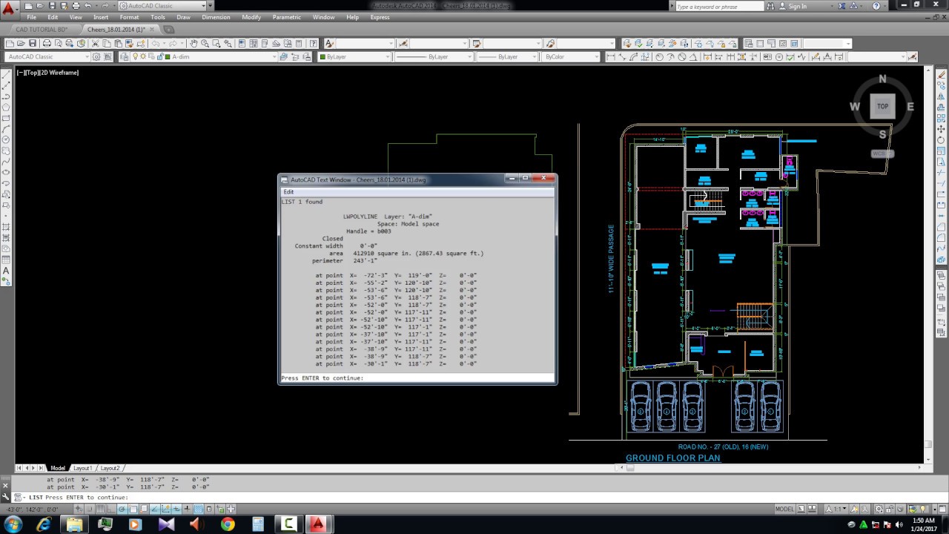The height and width of the screenshot is (534, 949).
Task: Click the TOP face of ViewCube
Action: pyautogui.click(x=882, y=106)
